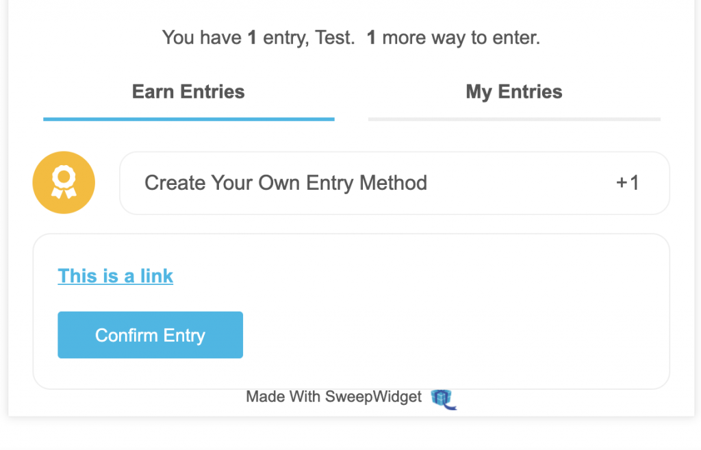Viewport: 701px width, 450px height.
Task: Click the yellow award ribbon icon
Action: (64, 182)
